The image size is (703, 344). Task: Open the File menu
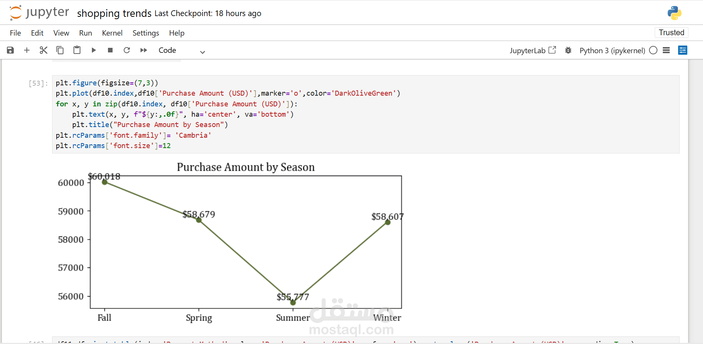15,33
